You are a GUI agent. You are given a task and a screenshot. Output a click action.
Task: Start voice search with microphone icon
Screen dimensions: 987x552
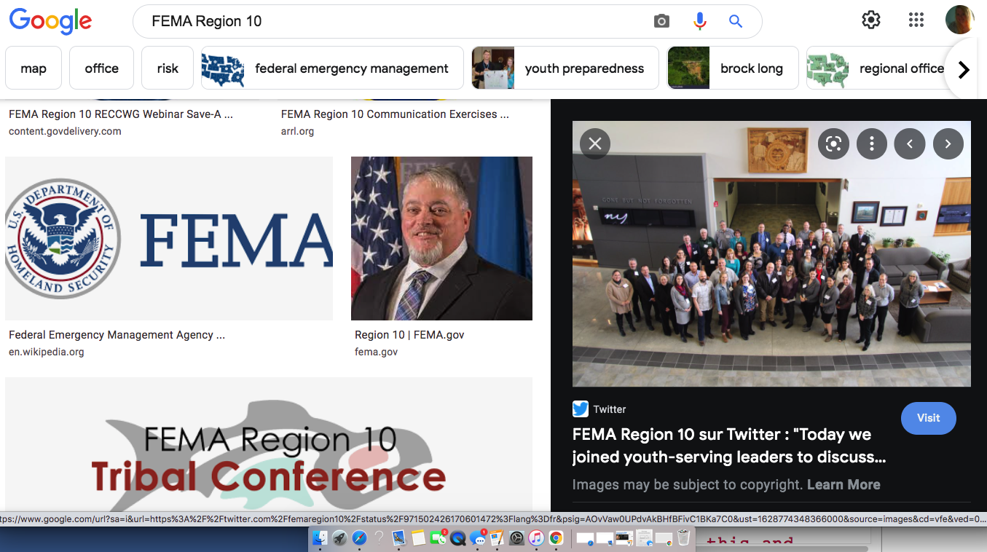click(x=700, y=21)
